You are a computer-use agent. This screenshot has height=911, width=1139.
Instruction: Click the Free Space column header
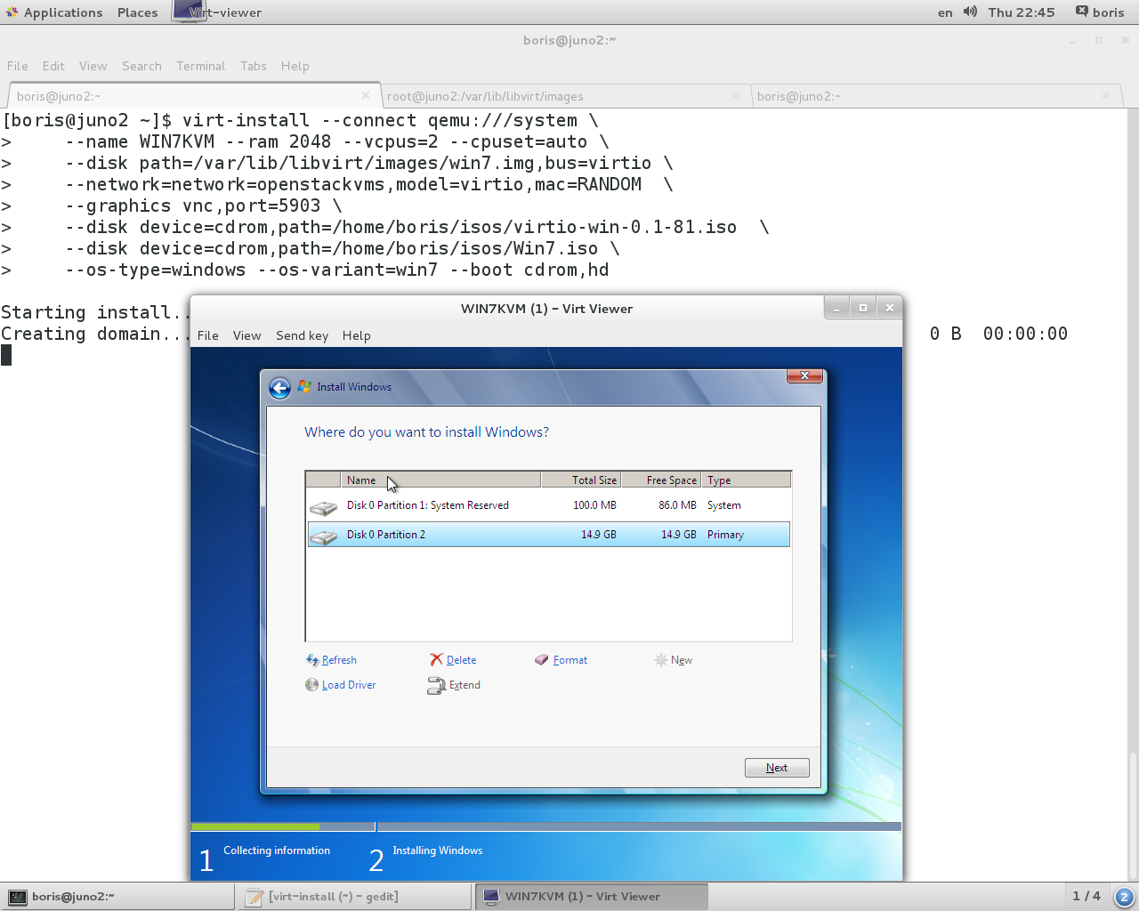tap(661, 480)
